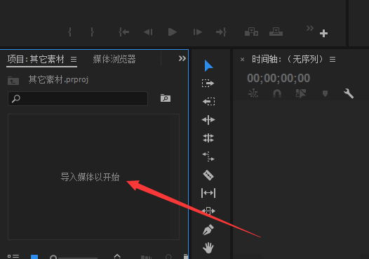Viewport: 369px width, 259px height.
Task: Select the Slide tool
Action: coord(208,211)
